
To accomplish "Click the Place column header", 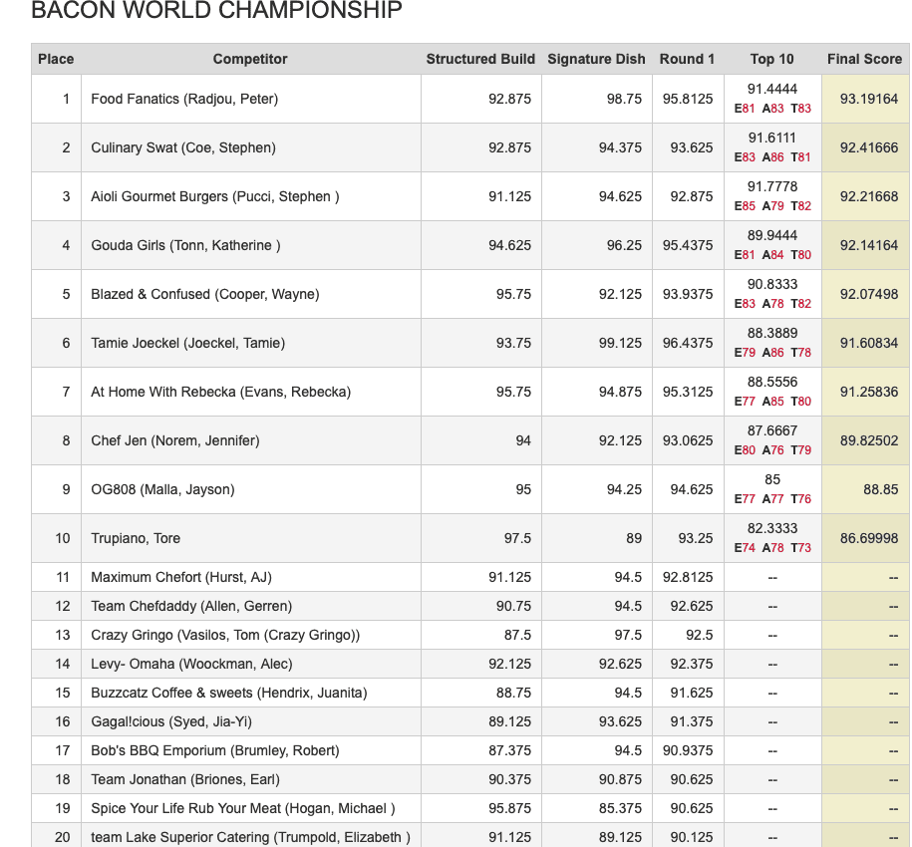I will 56,59.
